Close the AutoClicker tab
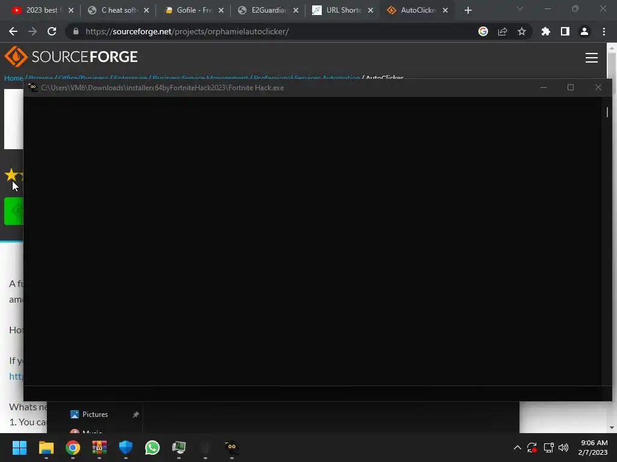617x462 pixels. pyautogui.click(x=445, y=10)
